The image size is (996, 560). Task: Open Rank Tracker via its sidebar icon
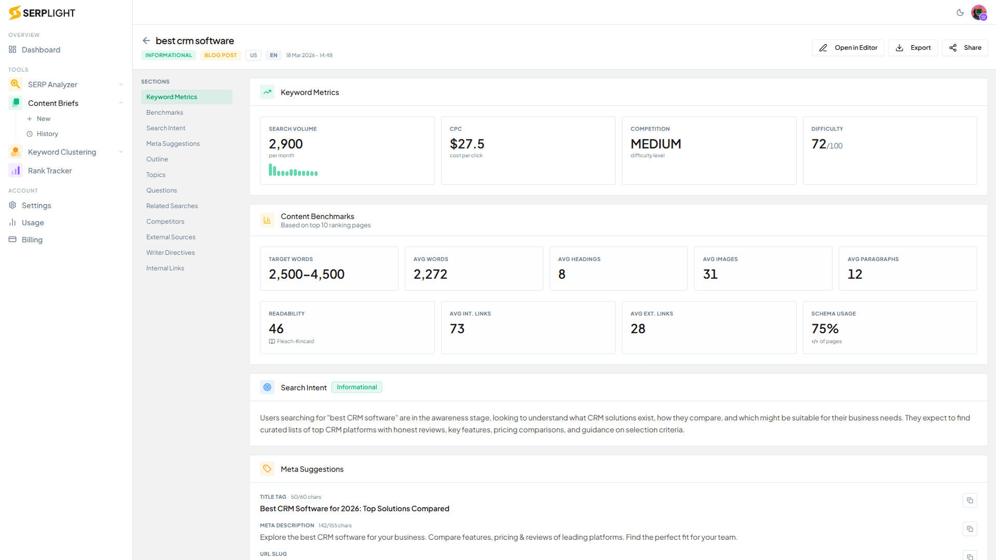(15, 170)
